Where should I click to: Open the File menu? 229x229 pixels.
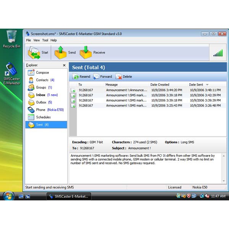[28, 40]
